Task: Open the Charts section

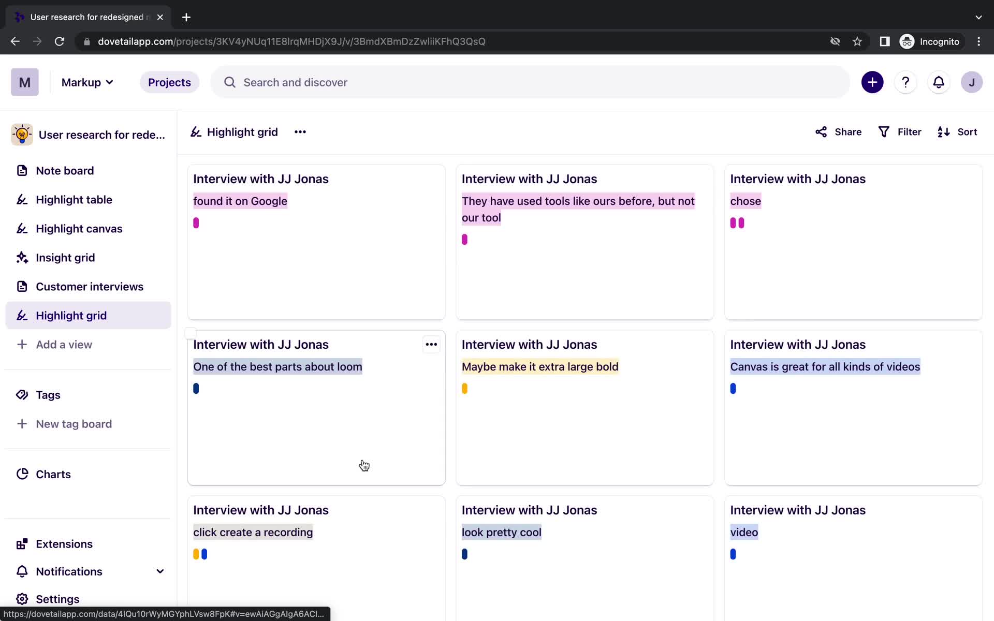Action: pyautogui.click(x=53, y=474)
